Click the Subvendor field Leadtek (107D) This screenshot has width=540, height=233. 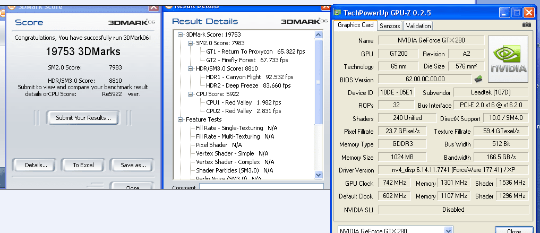491,92
